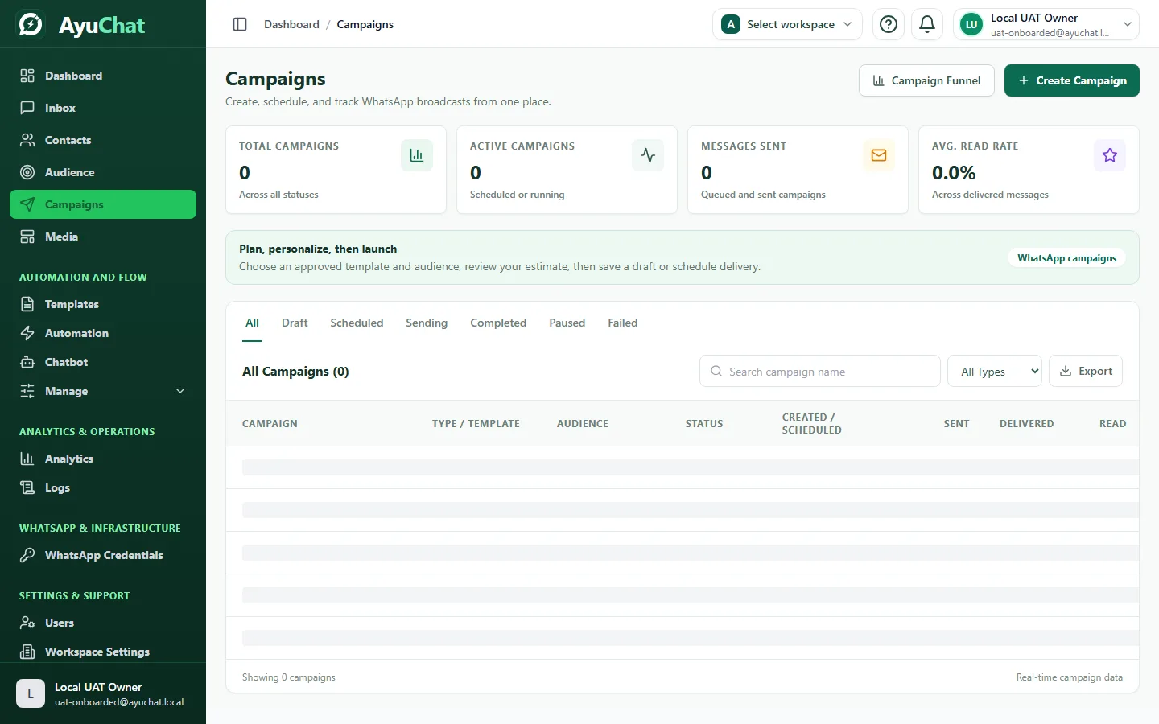The width and height of the screenshot is (1159, 724).
Task: Switch to the Draft tab
Action: (x=295, y=323)
